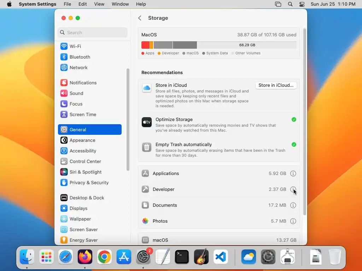Open Control Center in menu bar

(302, 4)
